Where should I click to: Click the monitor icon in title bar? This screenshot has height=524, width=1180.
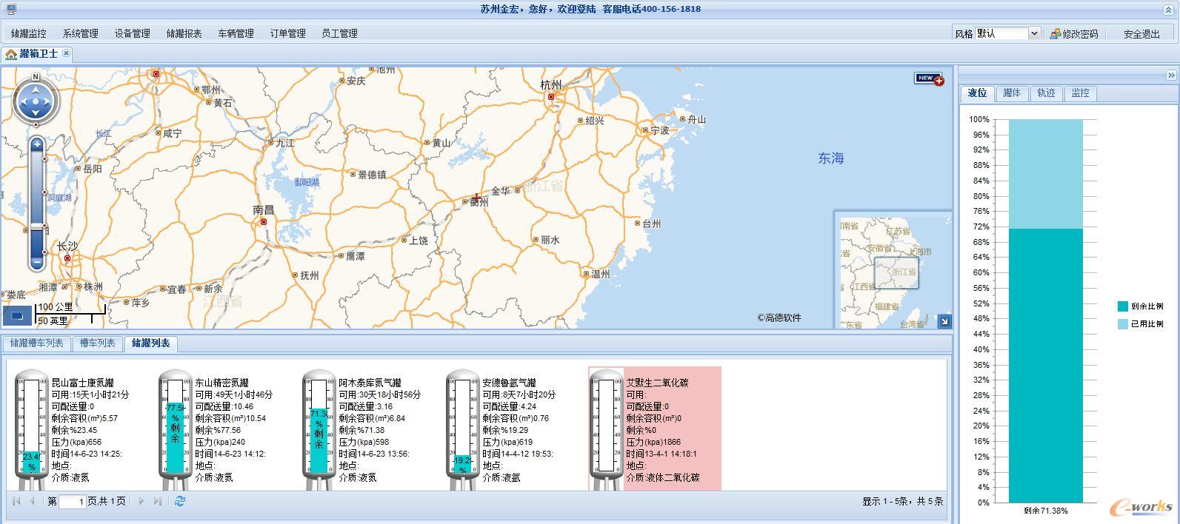(x=10, y=10)
